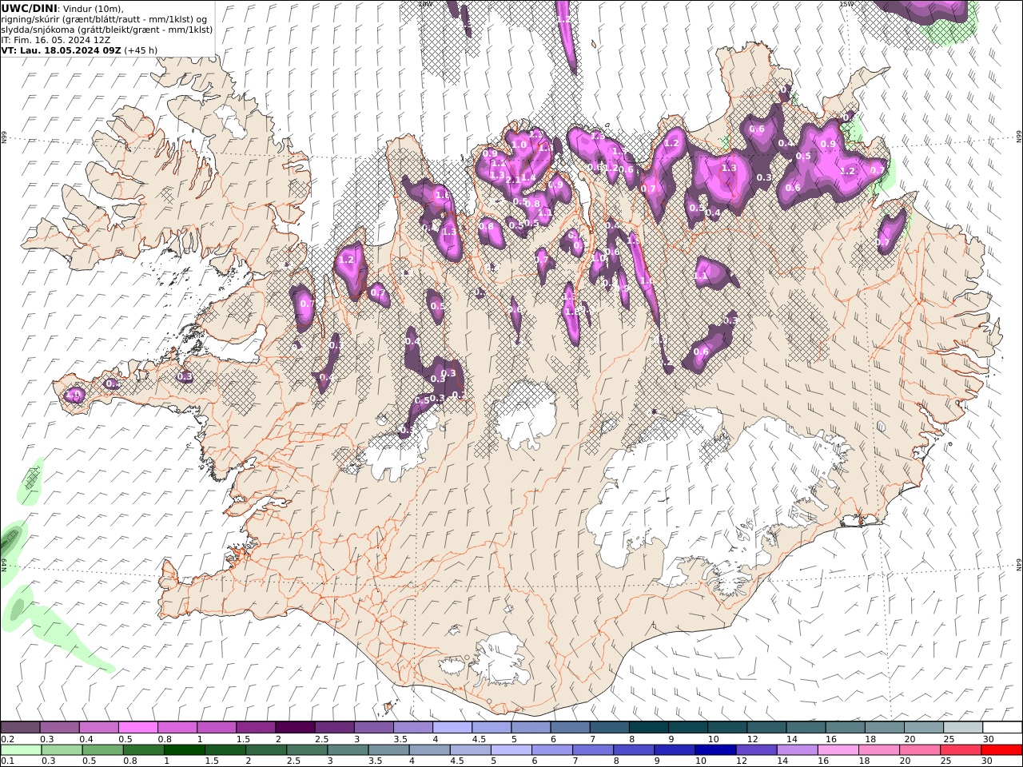Pick the darkest purple swatch labeled 2

click(x=295, y=728)
